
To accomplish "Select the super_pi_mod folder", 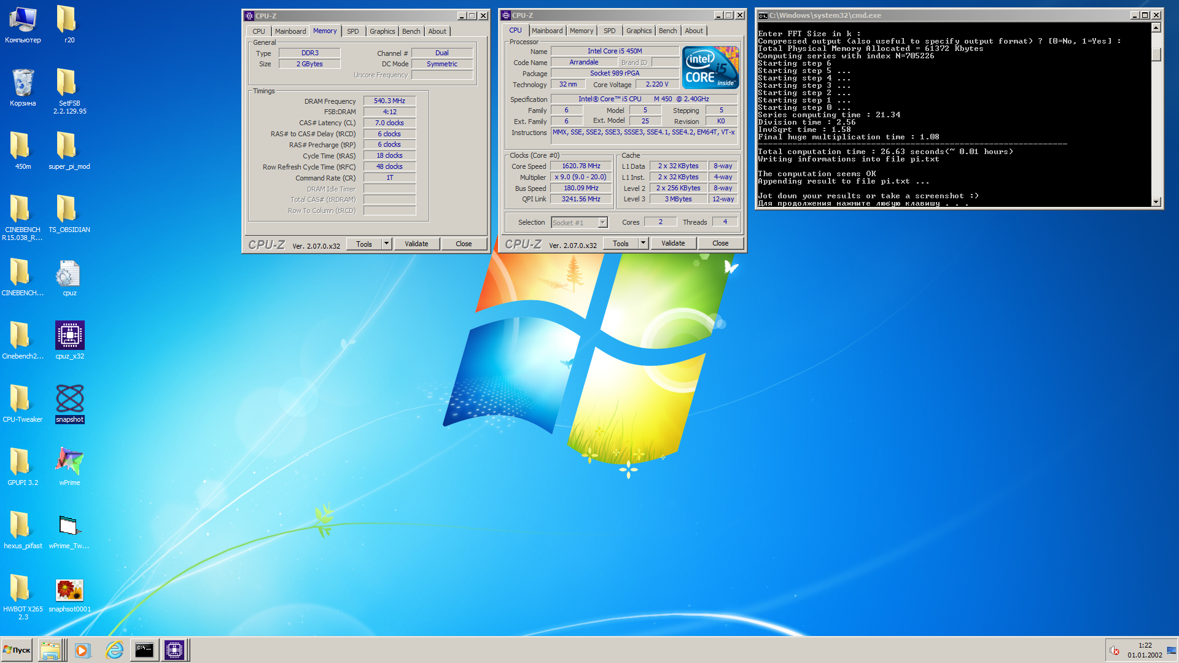I will [x=69, y=151].
